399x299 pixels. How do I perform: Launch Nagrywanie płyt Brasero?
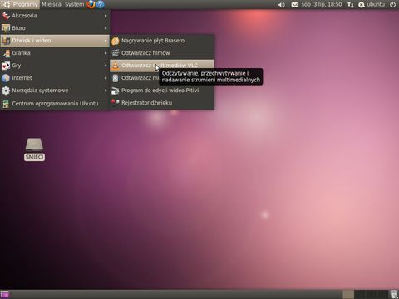click(162, 41)
